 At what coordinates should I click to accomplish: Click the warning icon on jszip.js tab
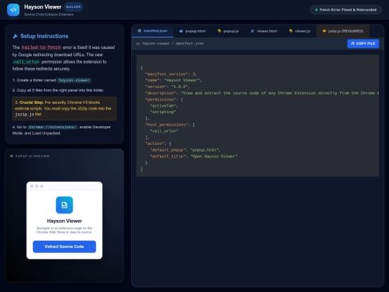324,31
